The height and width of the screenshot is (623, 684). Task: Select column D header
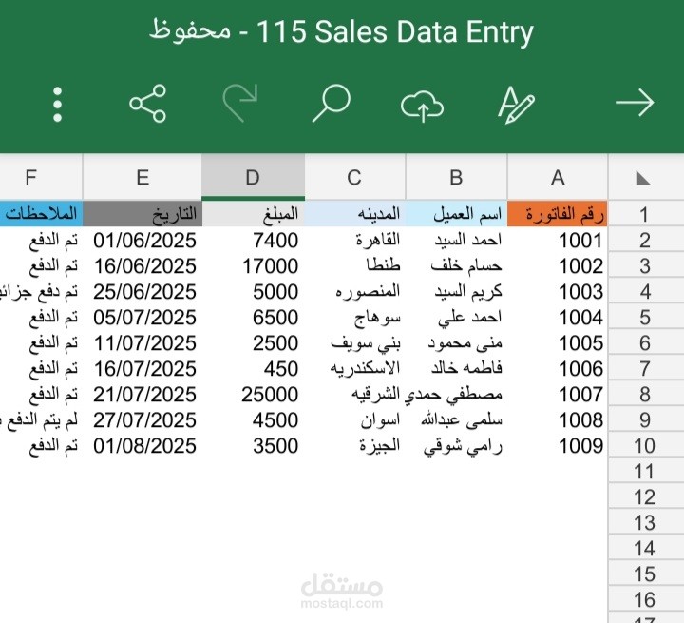[253, 177]
